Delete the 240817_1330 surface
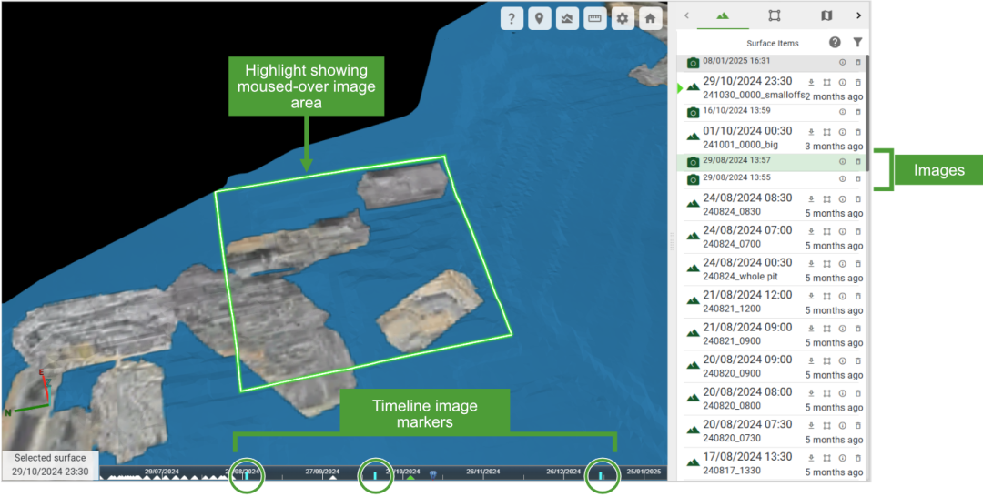Screen dimensions: 983x497 tap(858, 458)
